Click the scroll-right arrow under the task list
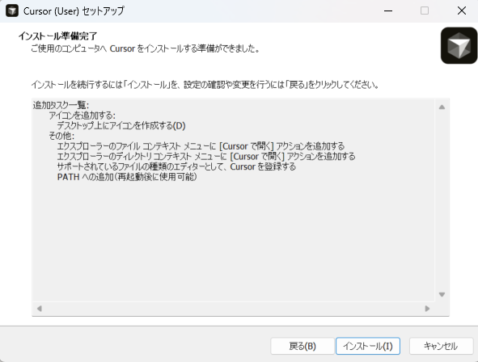Screen dimensions: 478x362 tap(427, 309)
